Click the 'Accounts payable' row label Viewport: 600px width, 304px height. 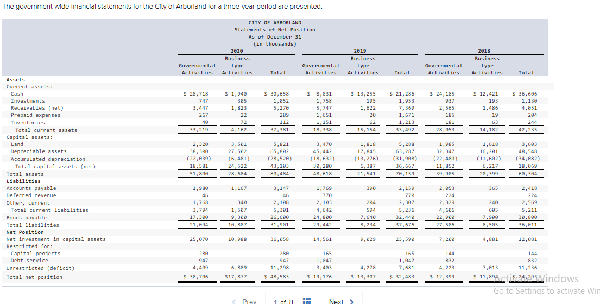pyautogui.click(x=31, y=188)
